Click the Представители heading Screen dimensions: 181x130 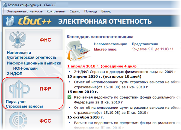coord(145,44)
